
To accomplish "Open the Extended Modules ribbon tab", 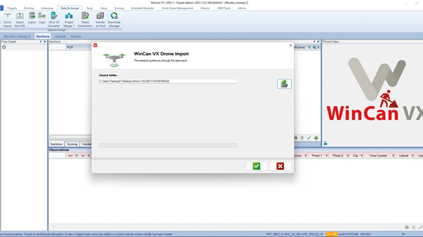I will pyautogui.click(x=143, y=8).
